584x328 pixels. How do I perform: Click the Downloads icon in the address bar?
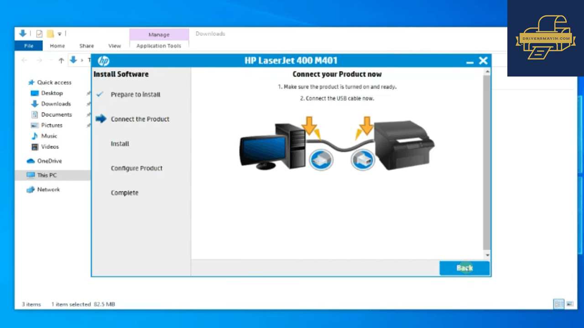(x=73, y=60)
